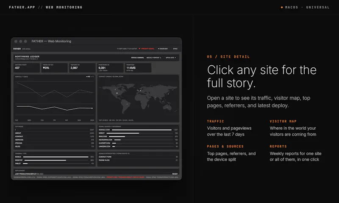339x203 pixels.
Task: Click the Status Nominal label
Action: (x=137, y=58)
